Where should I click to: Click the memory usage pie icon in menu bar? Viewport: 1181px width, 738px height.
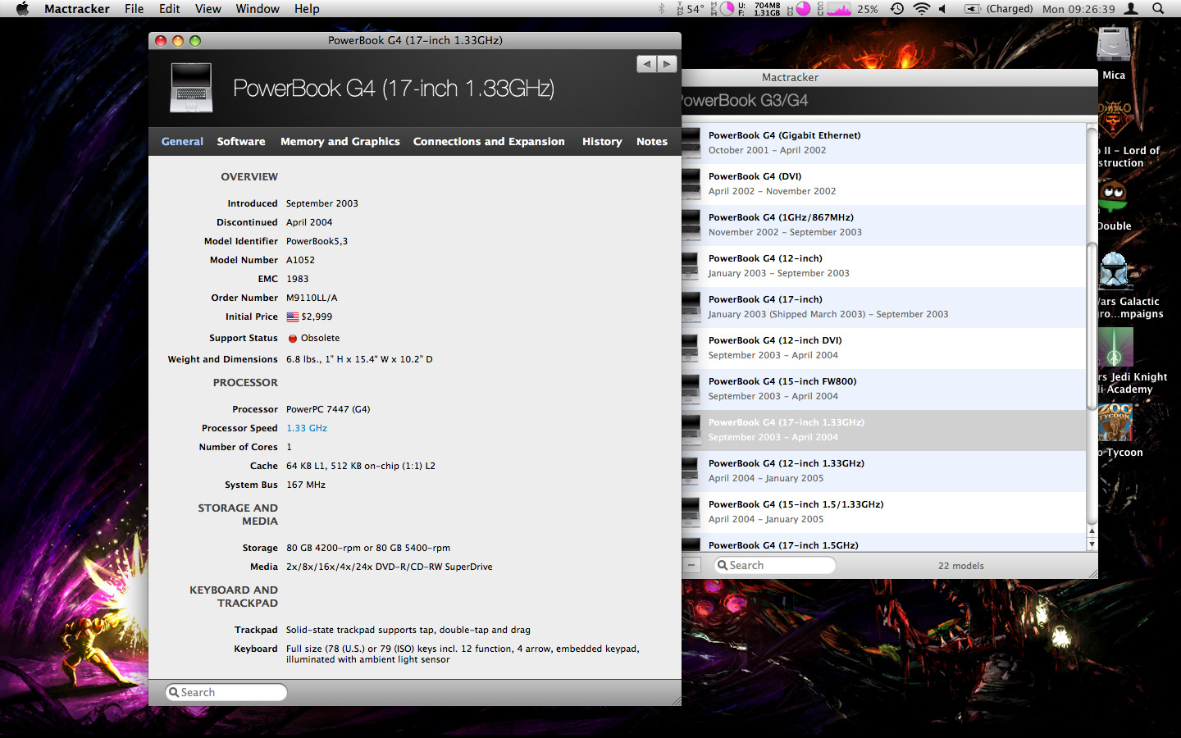pos(727,9)
